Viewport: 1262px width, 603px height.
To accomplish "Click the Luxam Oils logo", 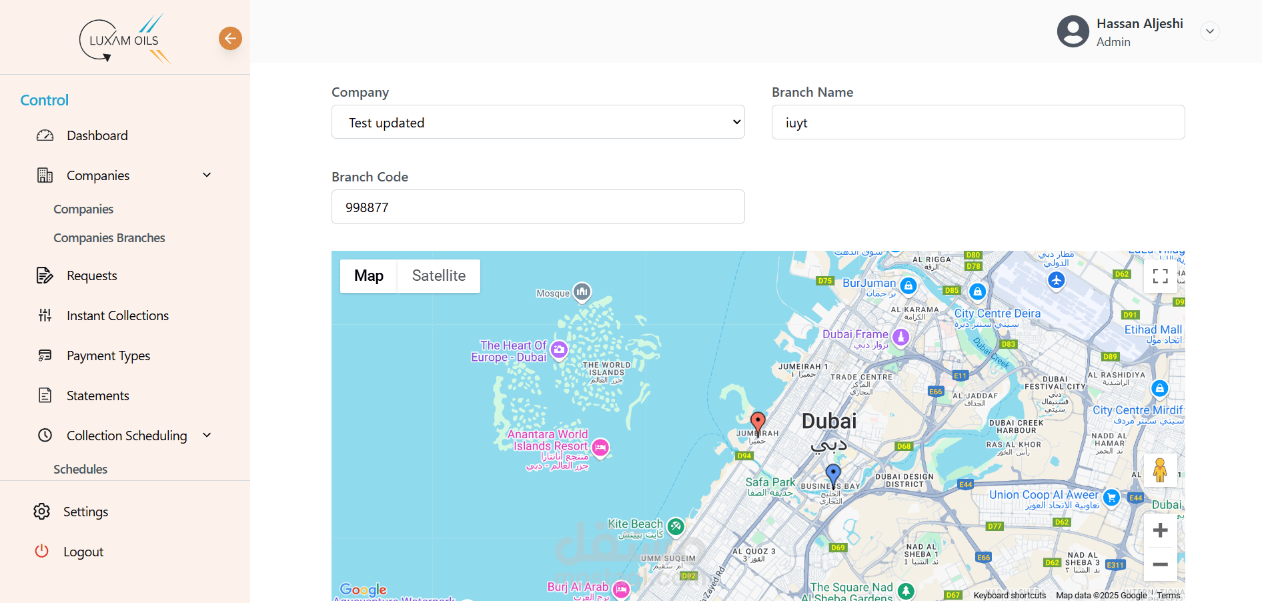I will [125, 39].
